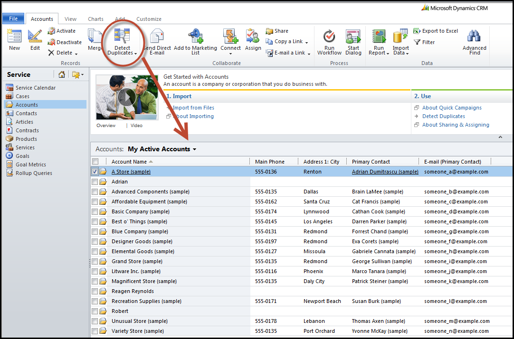Click the New account ribbon icon
514x339 pixels.
pyautogui.click(x=14, y=36)
